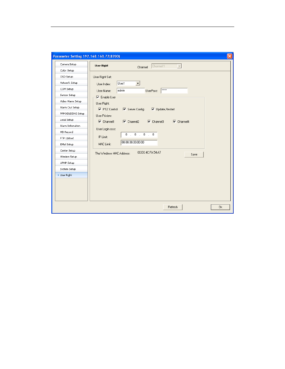
Task: Click the UserPass password field
Action: click(174, 91)
